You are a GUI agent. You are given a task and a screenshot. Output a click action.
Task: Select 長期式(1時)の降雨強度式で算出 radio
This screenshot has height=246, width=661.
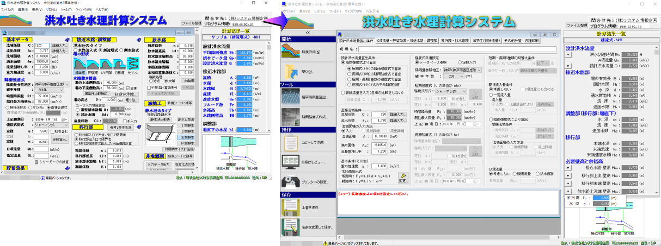[350, 74]
